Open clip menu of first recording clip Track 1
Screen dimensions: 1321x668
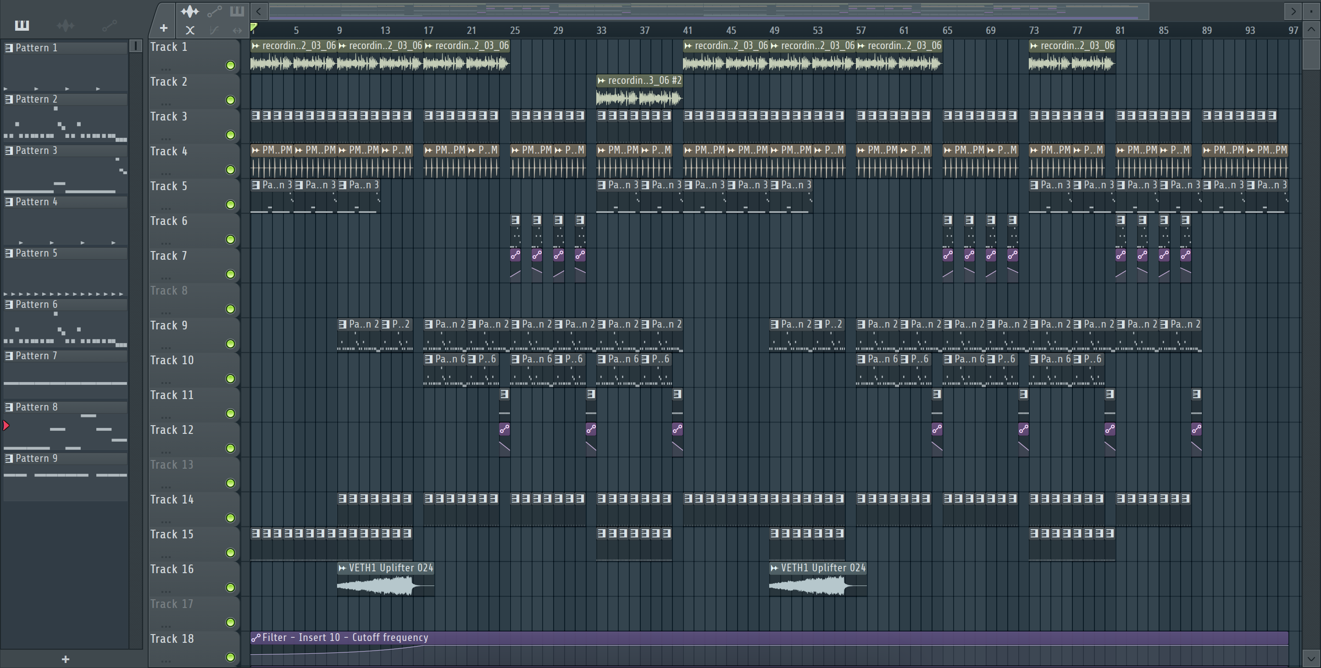(x=255, y=46)
